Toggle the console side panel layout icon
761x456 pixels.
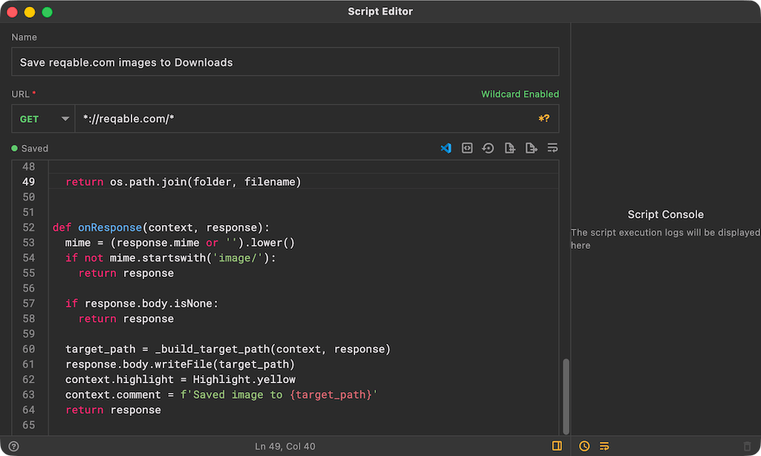pyautogui.click(x=557, y=446)
